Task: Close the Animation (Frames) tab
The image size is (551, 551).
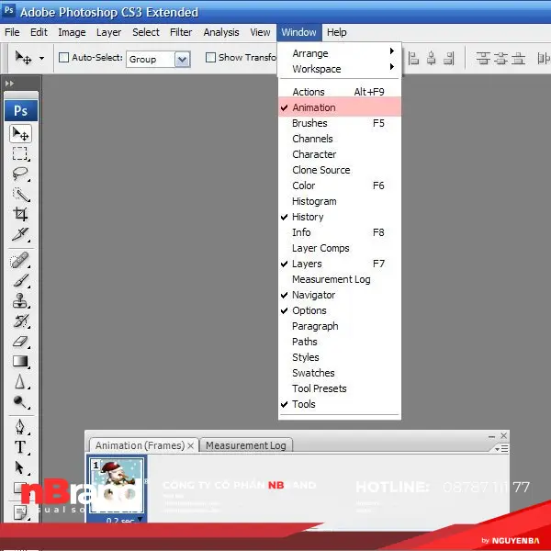Action: pos(191,446)
